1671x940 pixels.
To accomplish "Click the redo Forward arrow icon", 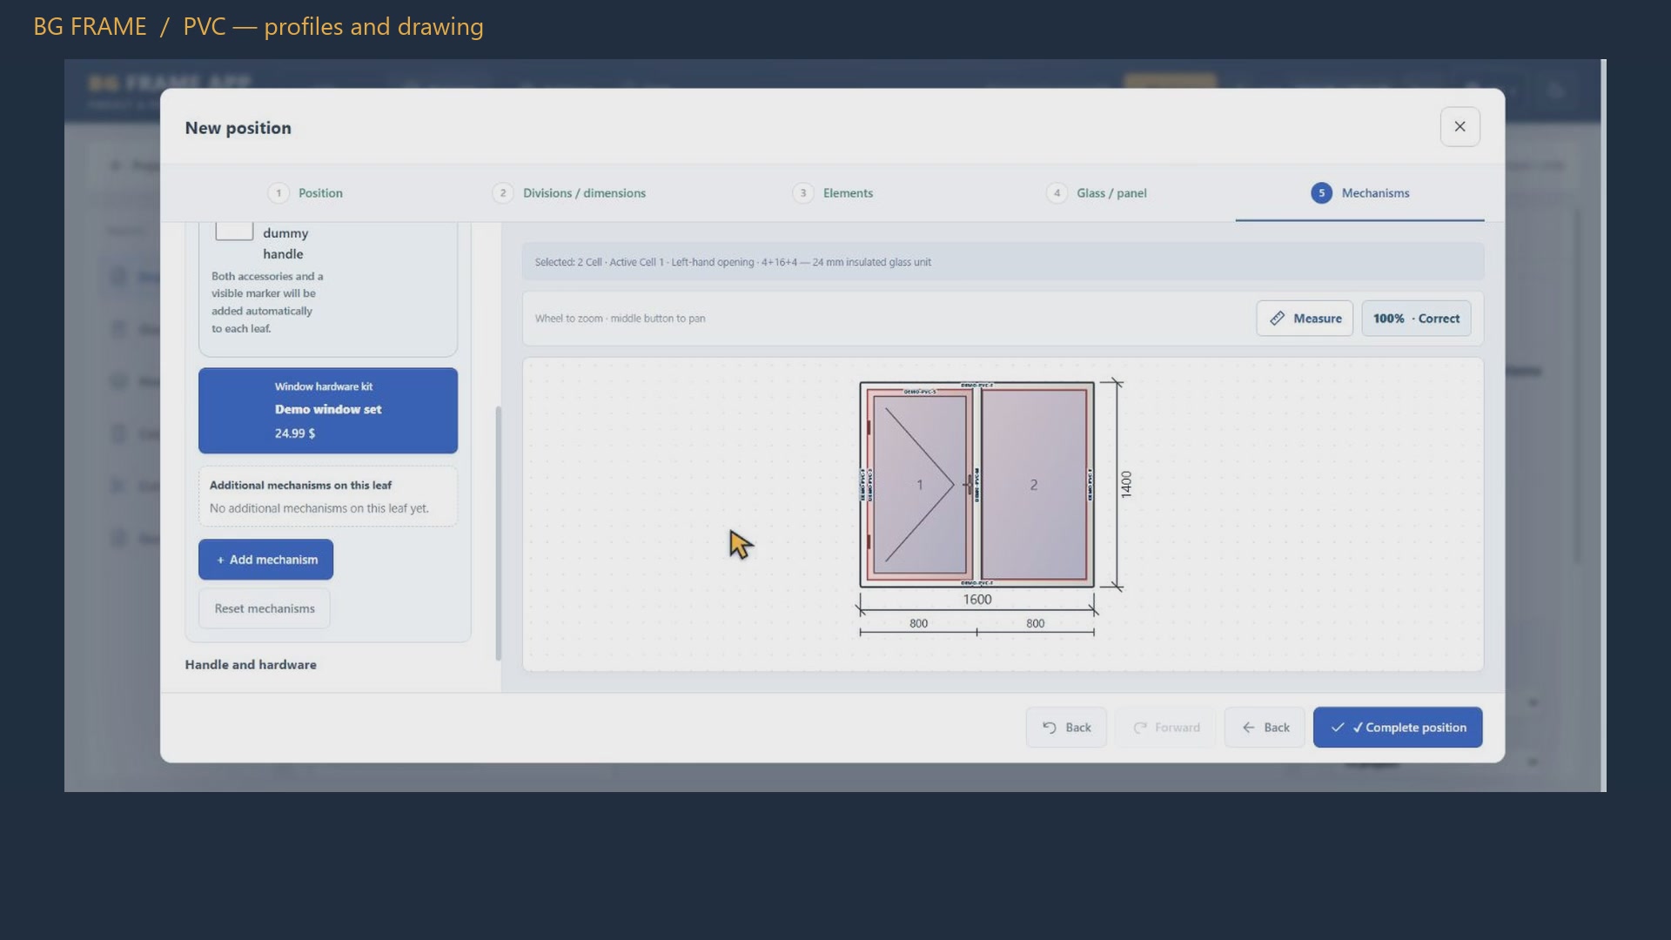I will click(1139, 728).
